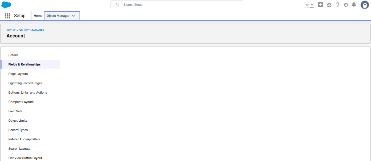Open Search Layouts section
Screen dimensions: 371x161
point(30,149)
